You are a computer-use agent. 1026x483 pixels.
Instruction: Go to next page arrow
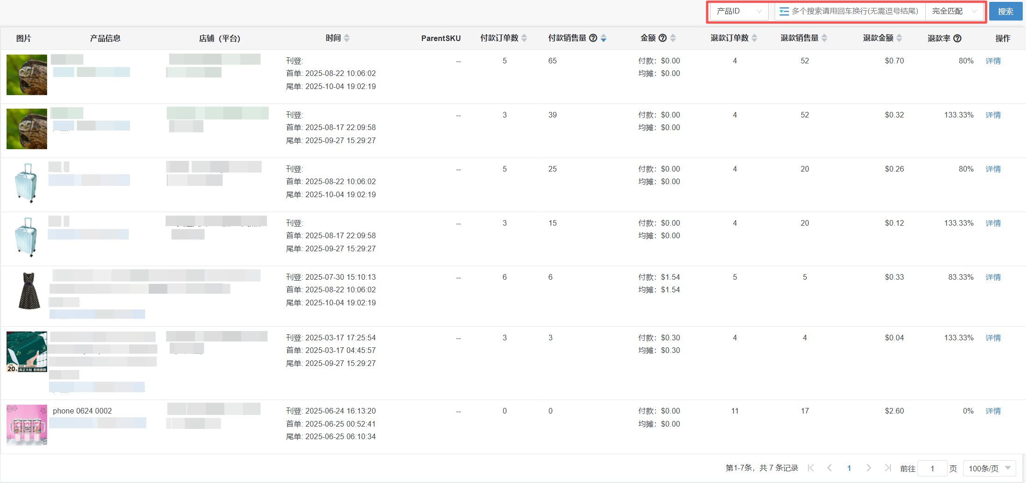(x=868, y=468)
